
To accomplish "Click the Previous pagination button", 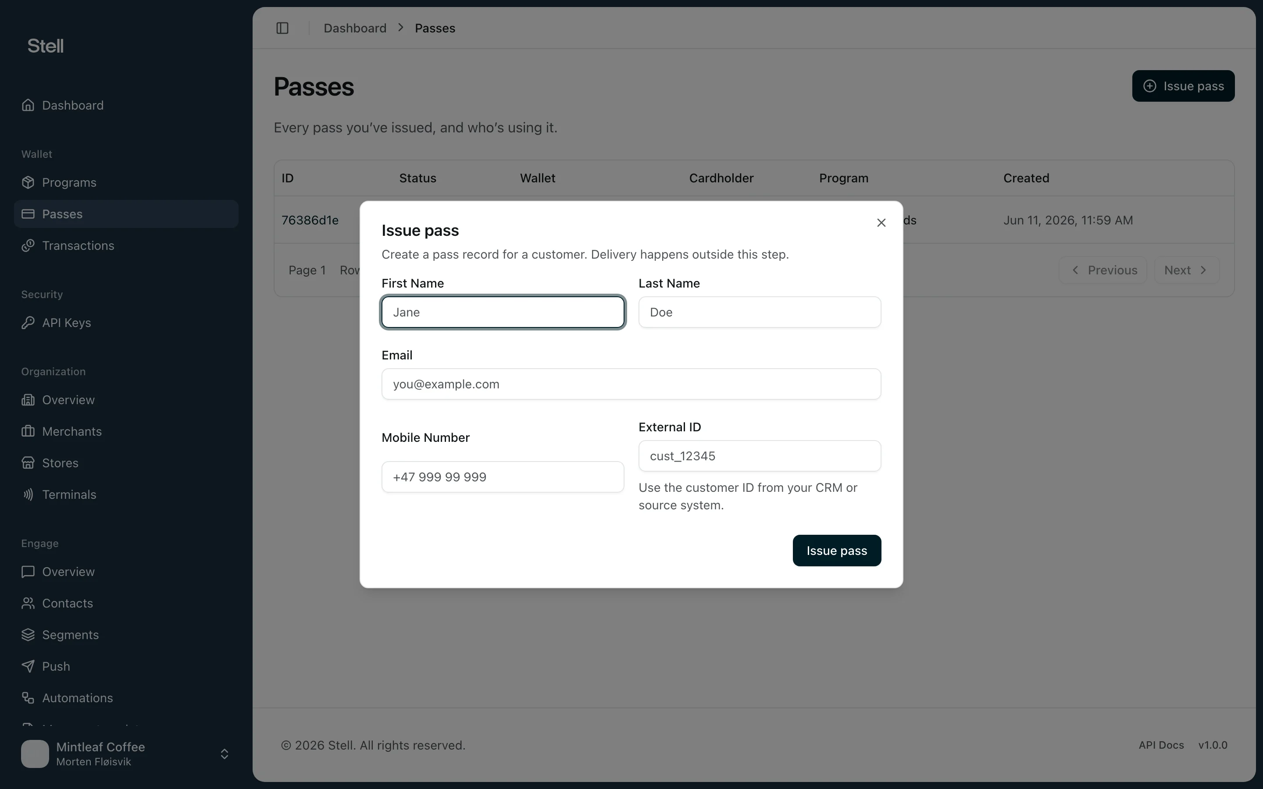I will pyautogui.click(x=1103, y=270).
